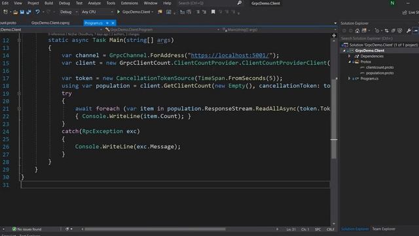Open the Analyze menu
Image resolution: width=419 pixels, height=236 pixels.
[94, 3]
